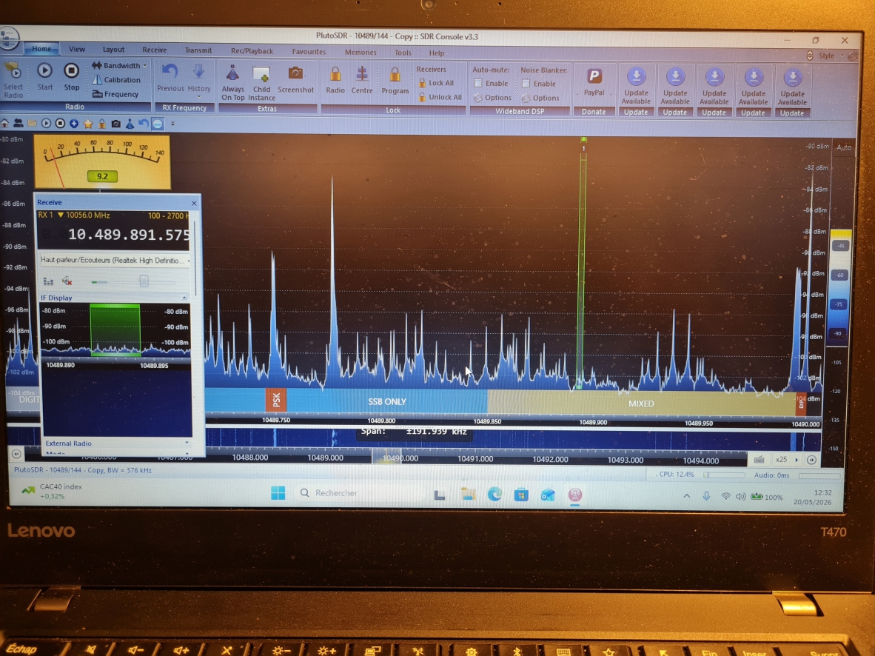Click the Auto button above level scale

coord(844,147)
